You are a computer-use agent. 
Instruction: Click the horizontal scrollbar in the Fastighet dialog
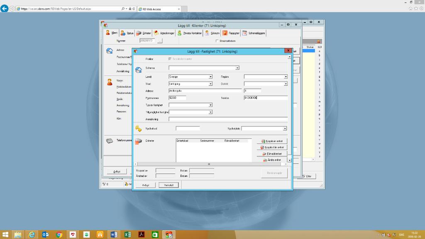tap(210, 164)
